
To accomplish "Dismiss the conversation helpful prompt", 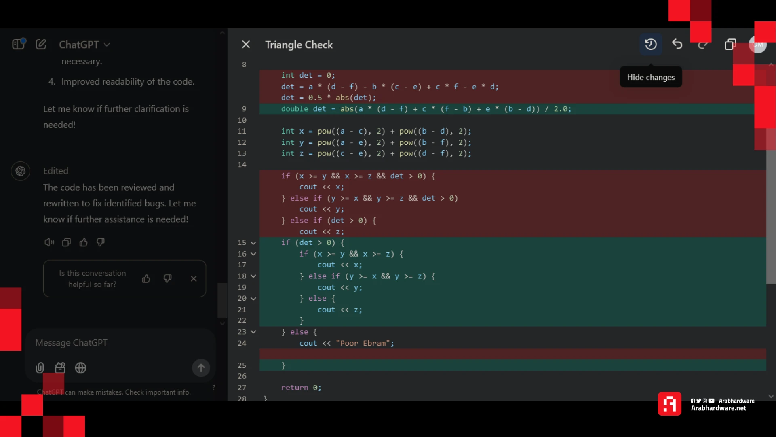I will (x=194, y=278).
